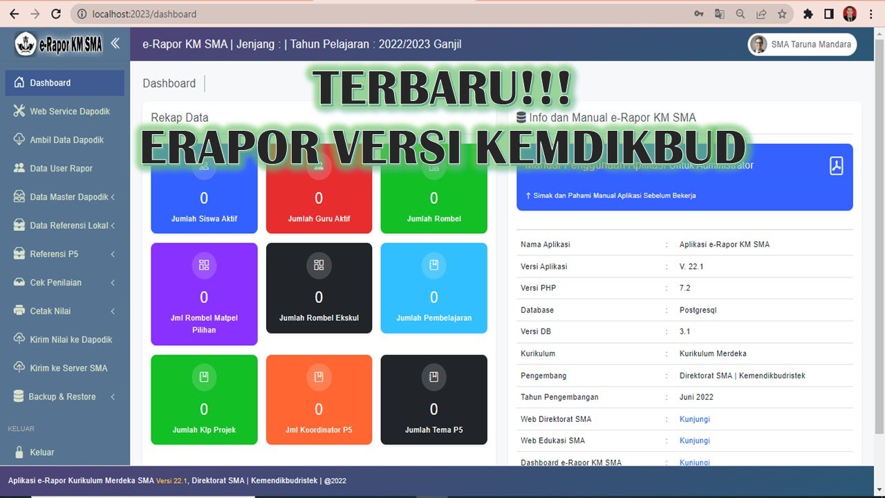This screenshot has height=498, width=885.
Task: Open Data User Rapor menu item
Action: 65,168
